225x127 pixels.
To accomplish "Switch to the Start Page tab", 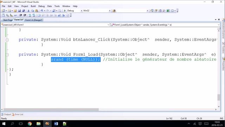I will pyautogui.click(x=8, y=20).
